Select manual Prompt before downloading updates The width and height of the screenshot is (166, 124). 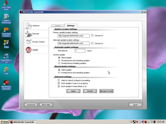point(59,73)
